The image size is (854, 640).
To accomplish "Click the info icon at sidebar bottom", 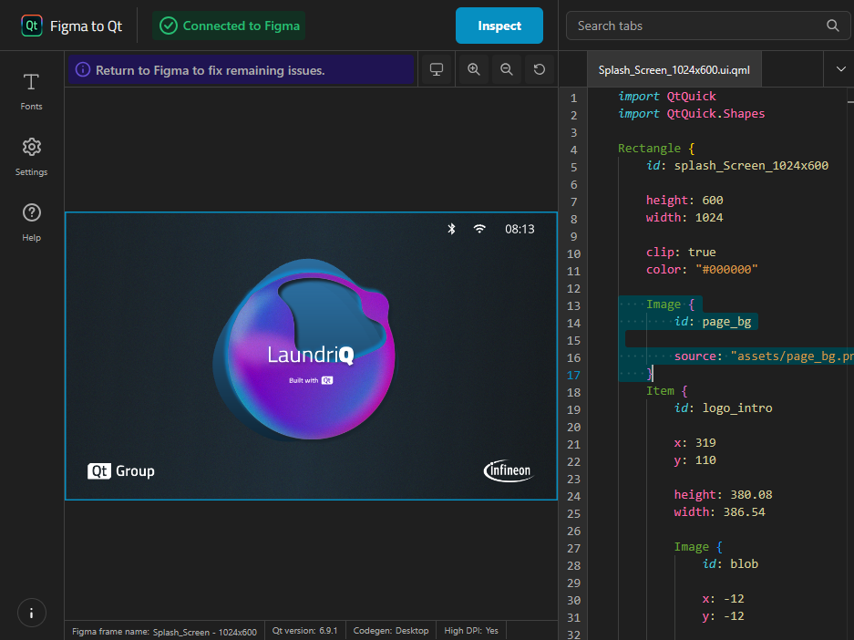I will [x=31, y=612].
